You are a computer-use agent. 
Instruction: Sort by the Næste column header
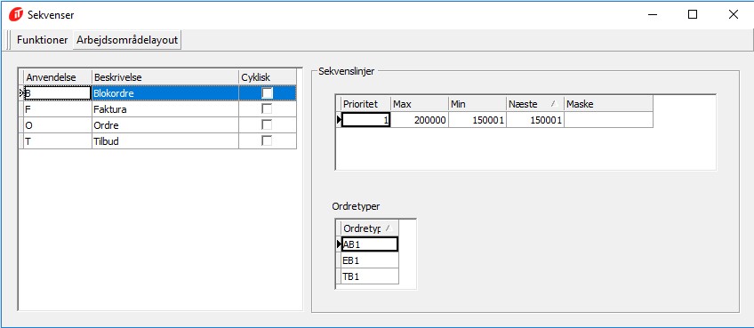[534, 104]
